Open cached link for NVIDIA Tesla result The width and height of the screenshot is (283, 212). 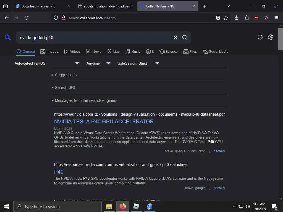tap(219, 151)
